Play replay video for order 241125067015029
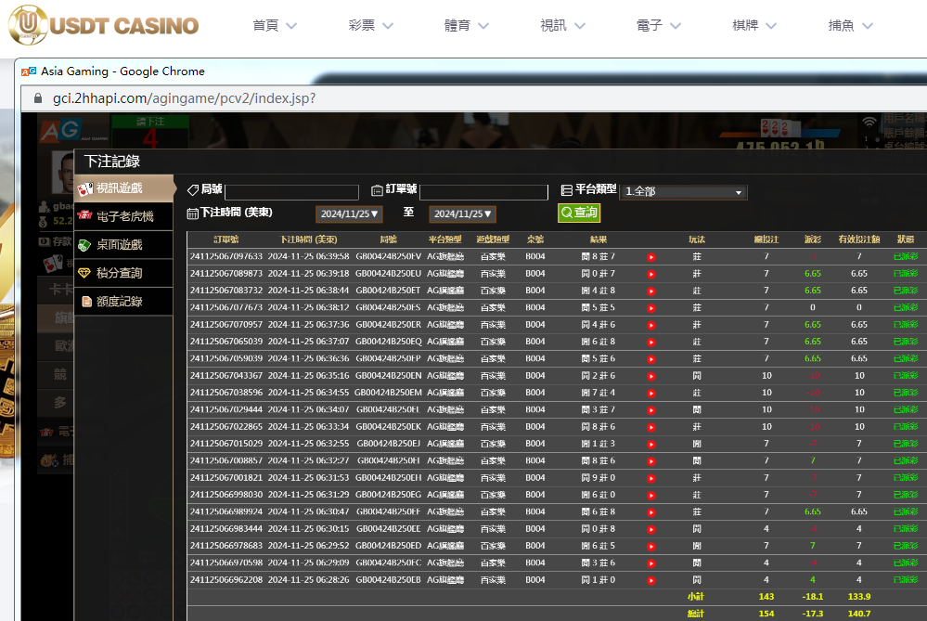Viewport: 927px width, 621px height. pyautogui.click(x=650, y=444)
